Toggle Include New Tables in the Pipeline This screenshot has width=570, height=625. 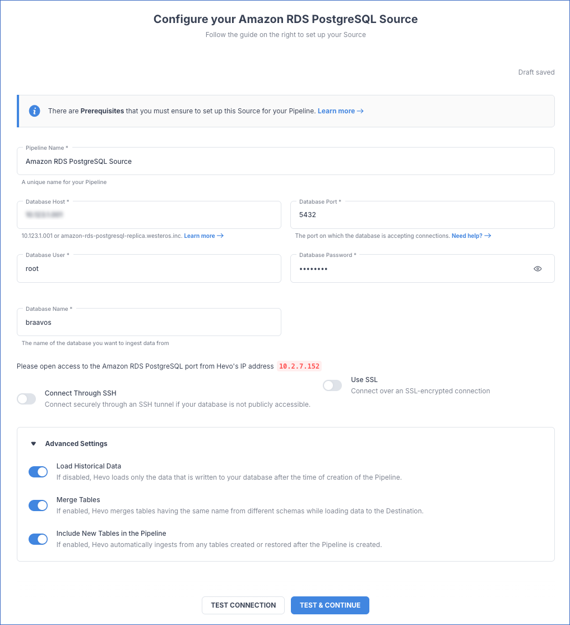[38, 539]
